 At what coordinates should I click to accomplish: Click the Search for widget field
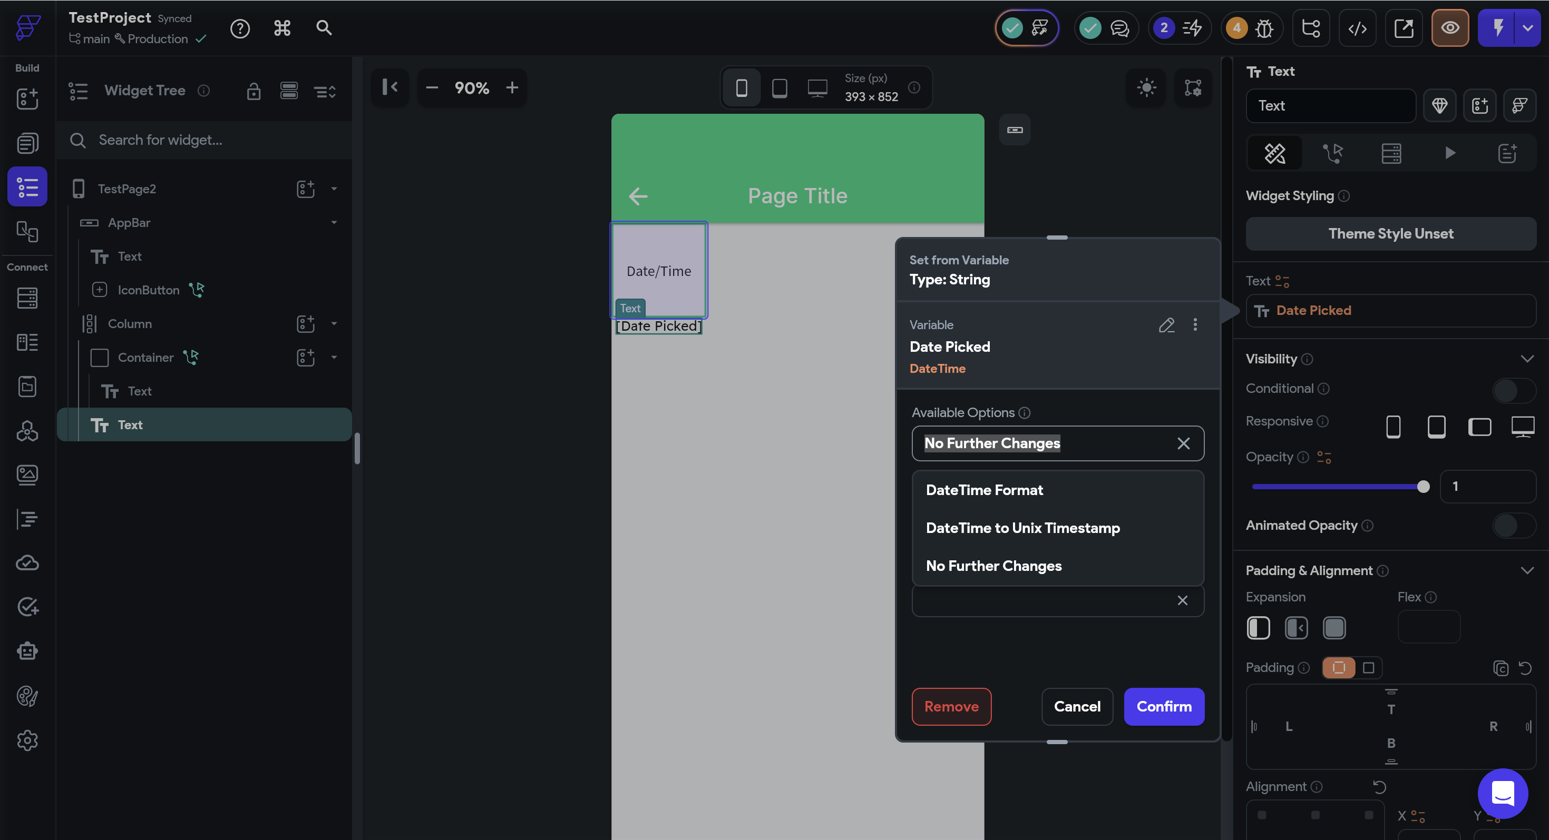[204, 141]
